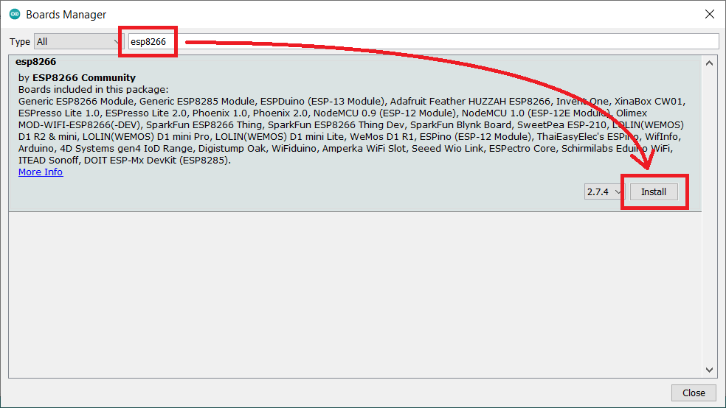Click the Arduino logo in the title bar
726x408 pixels.
(x=15, y=14)
